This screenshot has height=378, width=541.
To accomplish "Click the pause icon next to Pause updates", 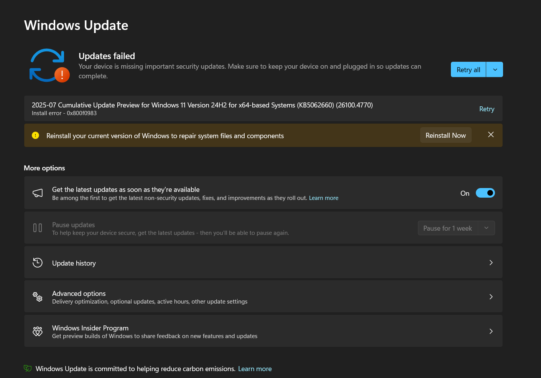I will (x=38, y=228).
